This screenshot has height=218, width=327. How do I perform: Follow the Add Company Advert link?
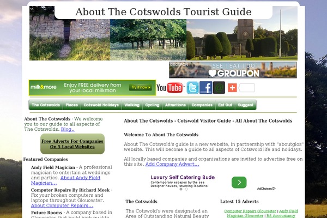(172, 164)
